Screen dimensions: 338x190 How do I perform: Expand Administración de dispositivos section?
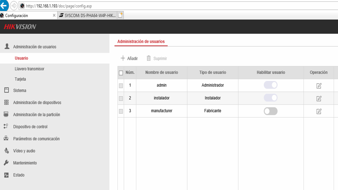(37, 103)
